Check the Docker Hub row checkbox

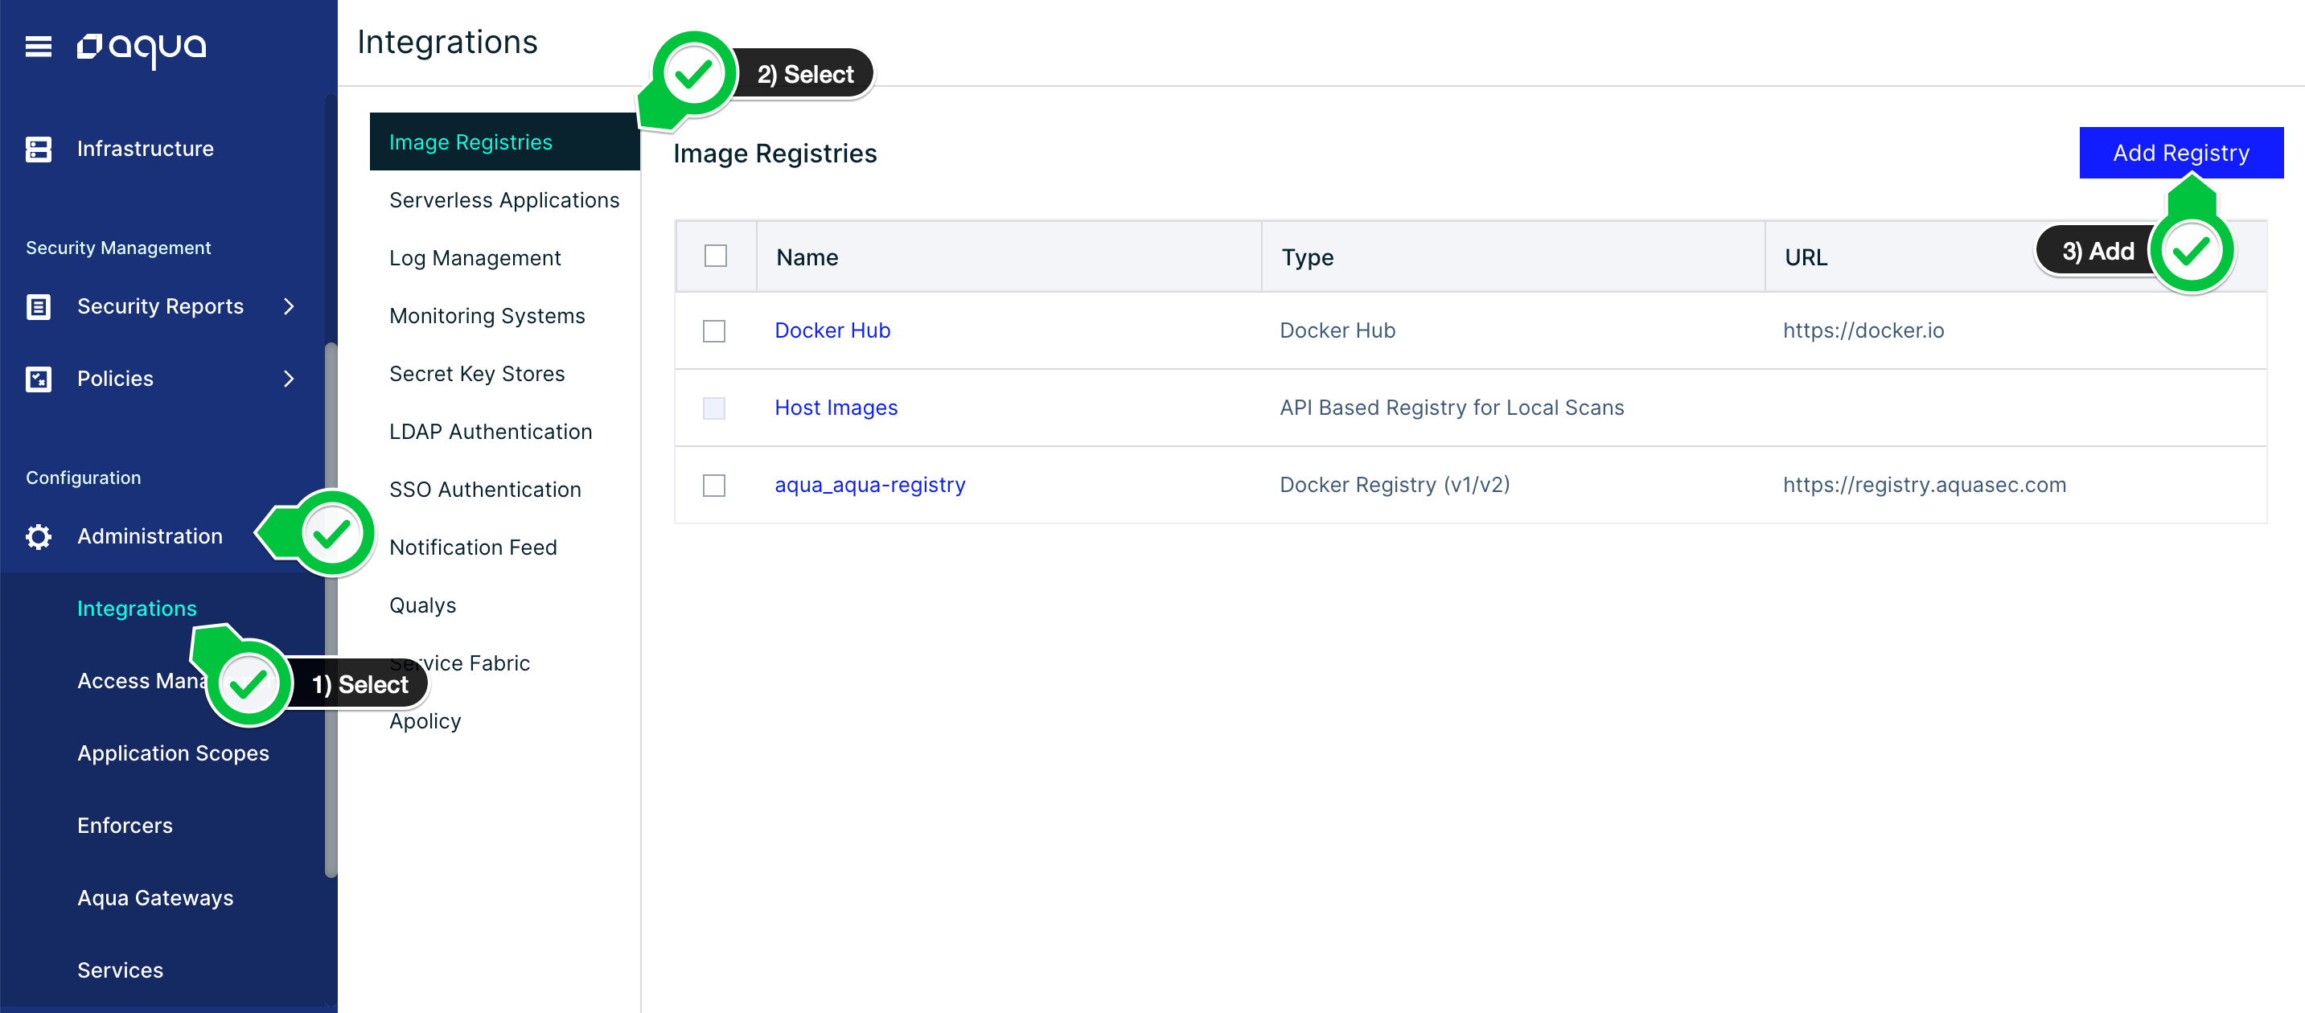[714, 330]
